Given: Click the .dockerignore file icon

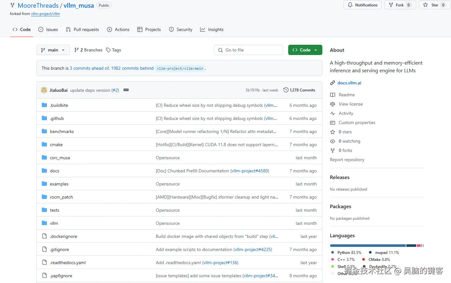Looking at the screenshot, I should pyautogui.click(x=44, y=236).
